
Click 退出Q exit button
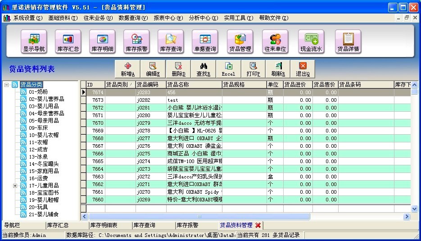pos(303,69)
